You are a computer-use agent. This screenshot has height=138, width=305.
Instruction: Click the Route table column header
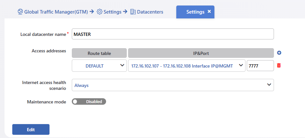click(99, 53)
